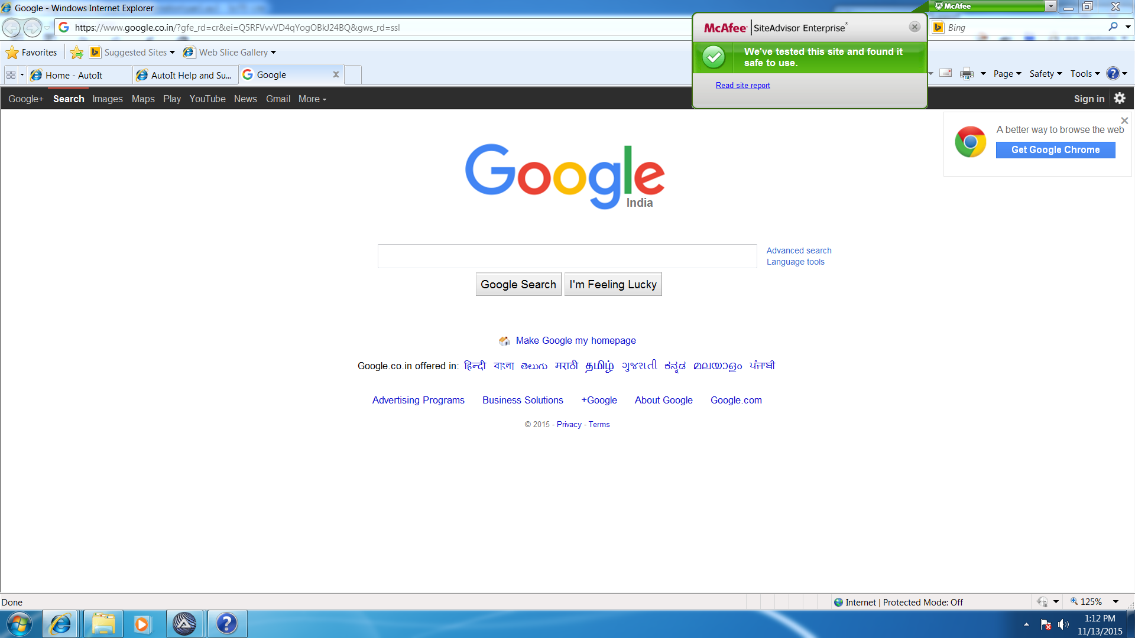Viewport: 1135px width, 638px height.
Task: Open a new blank tab
Action: [x=353, y=75]
